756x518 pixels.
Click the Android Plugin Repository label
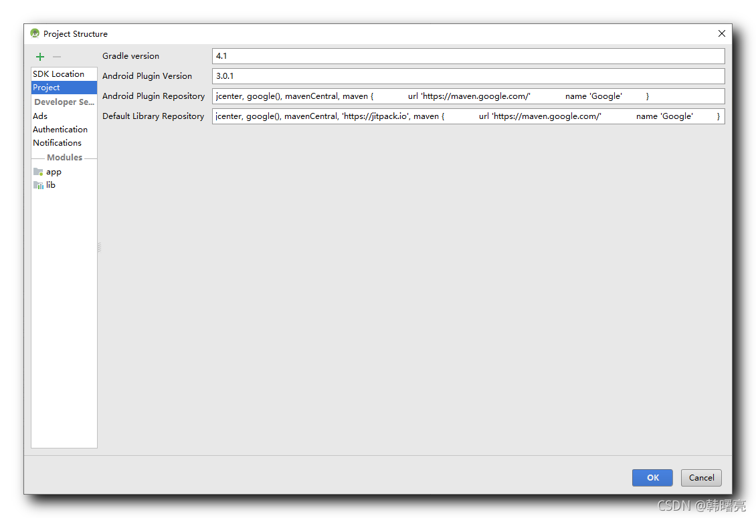153,96
